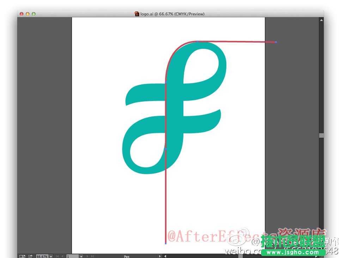This screenshot has height=258, width=341.
Task: Open the zoom level dropdown next to 66.67%
Action: [x=50, y=256]
